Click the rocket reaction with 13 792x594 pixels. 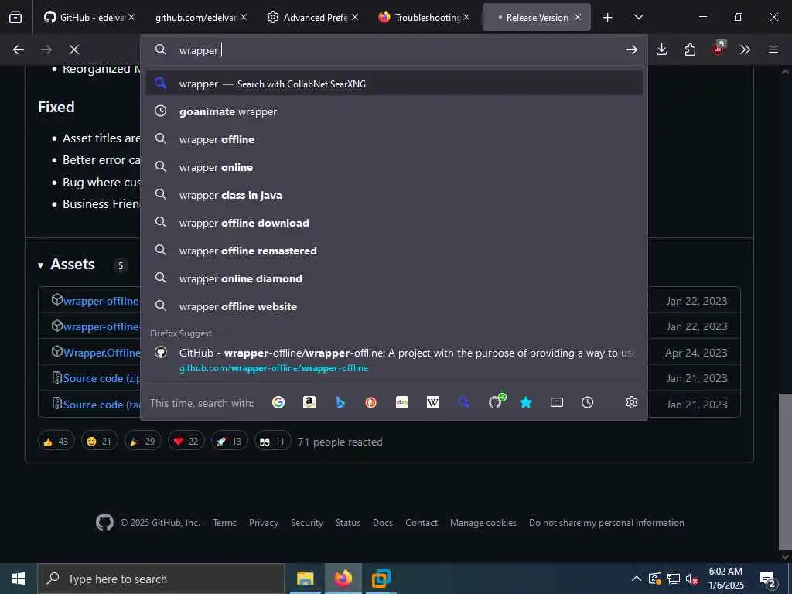[229, 441]
